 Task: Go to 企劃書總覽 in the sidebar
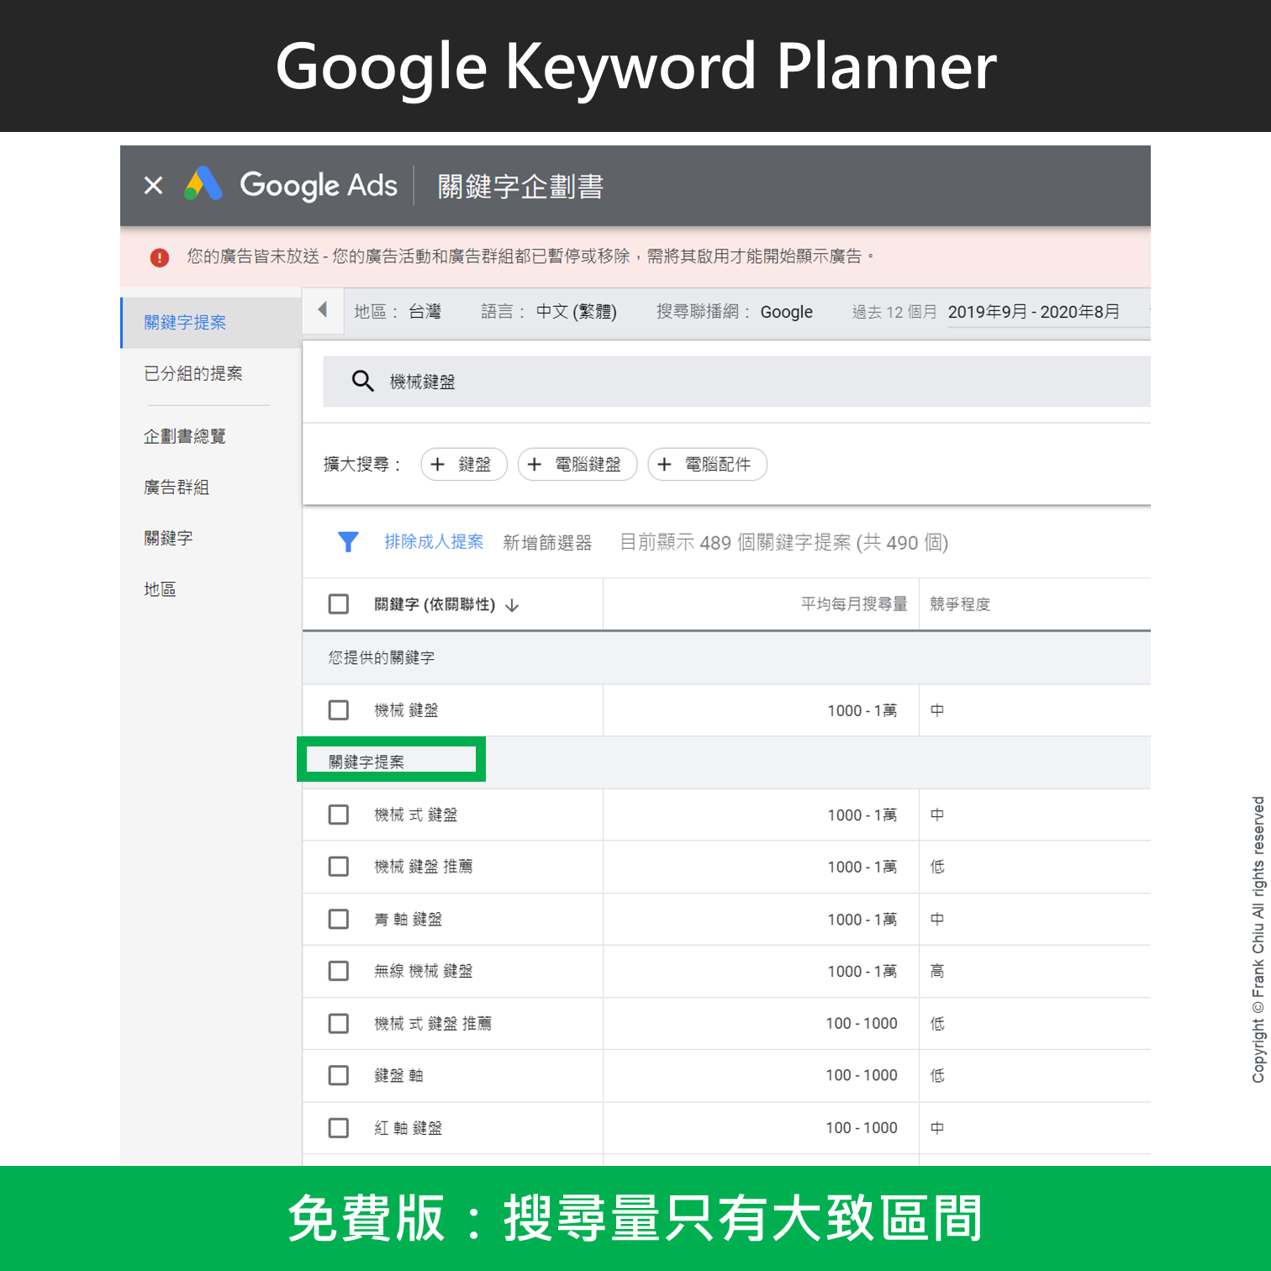point(185,436)
